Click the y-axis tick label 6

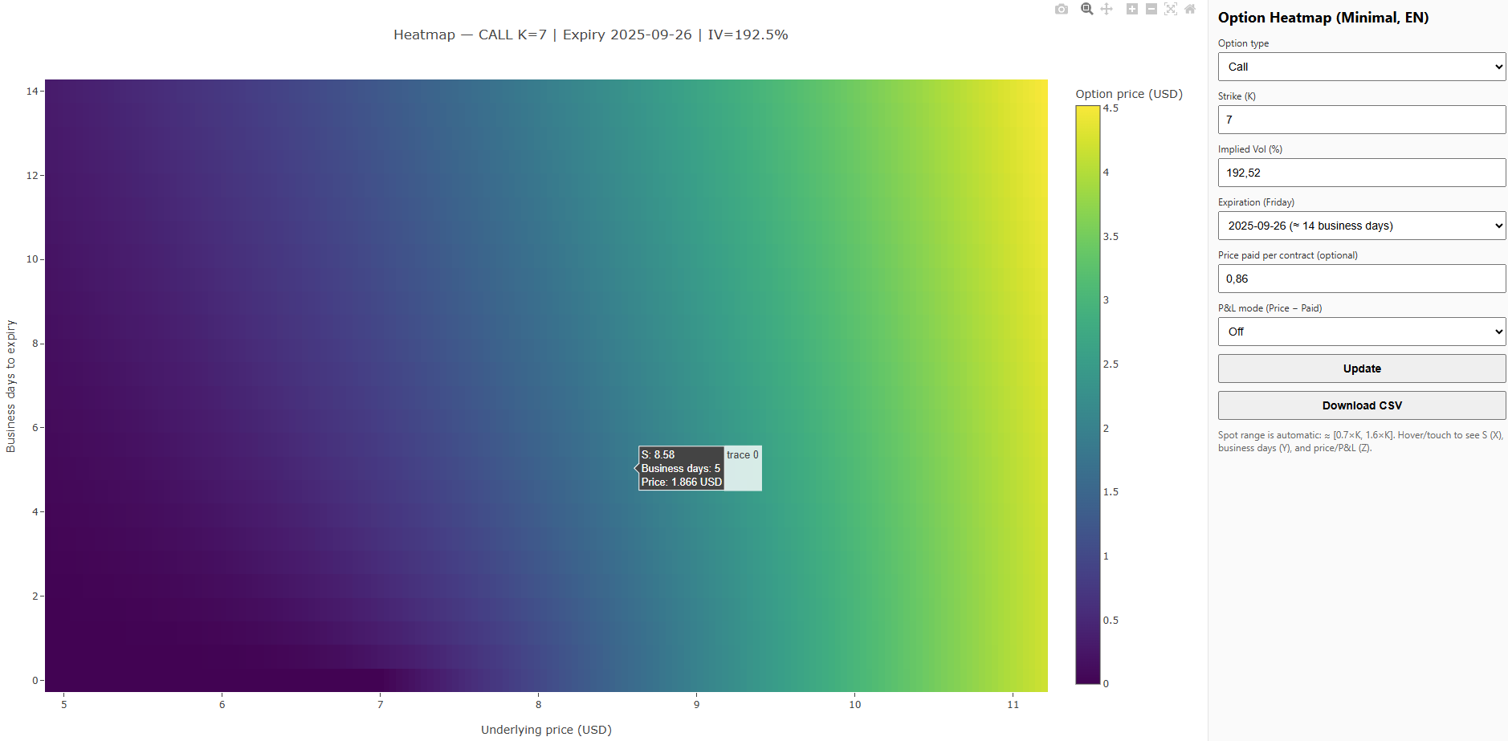click(35, 428)
